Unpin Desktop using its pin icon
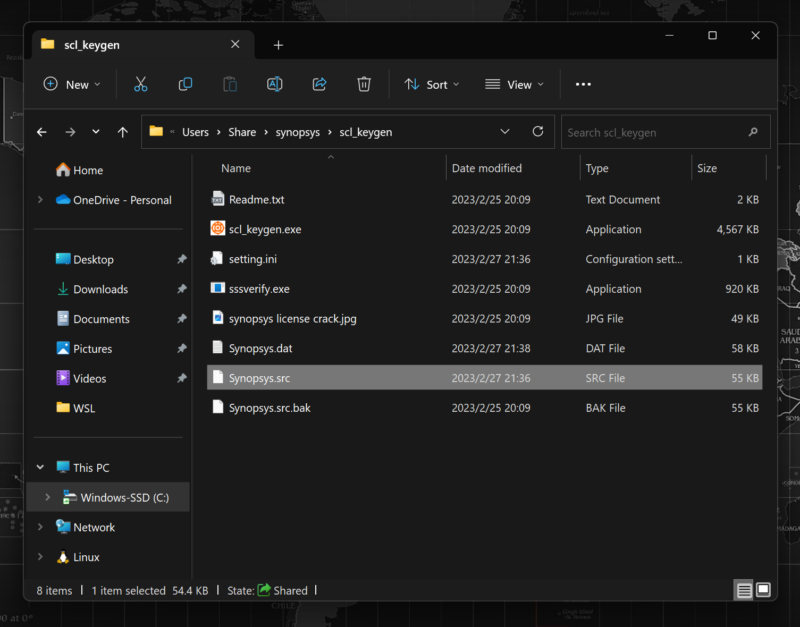Viewport: 800px width, 627px height. 182,259
